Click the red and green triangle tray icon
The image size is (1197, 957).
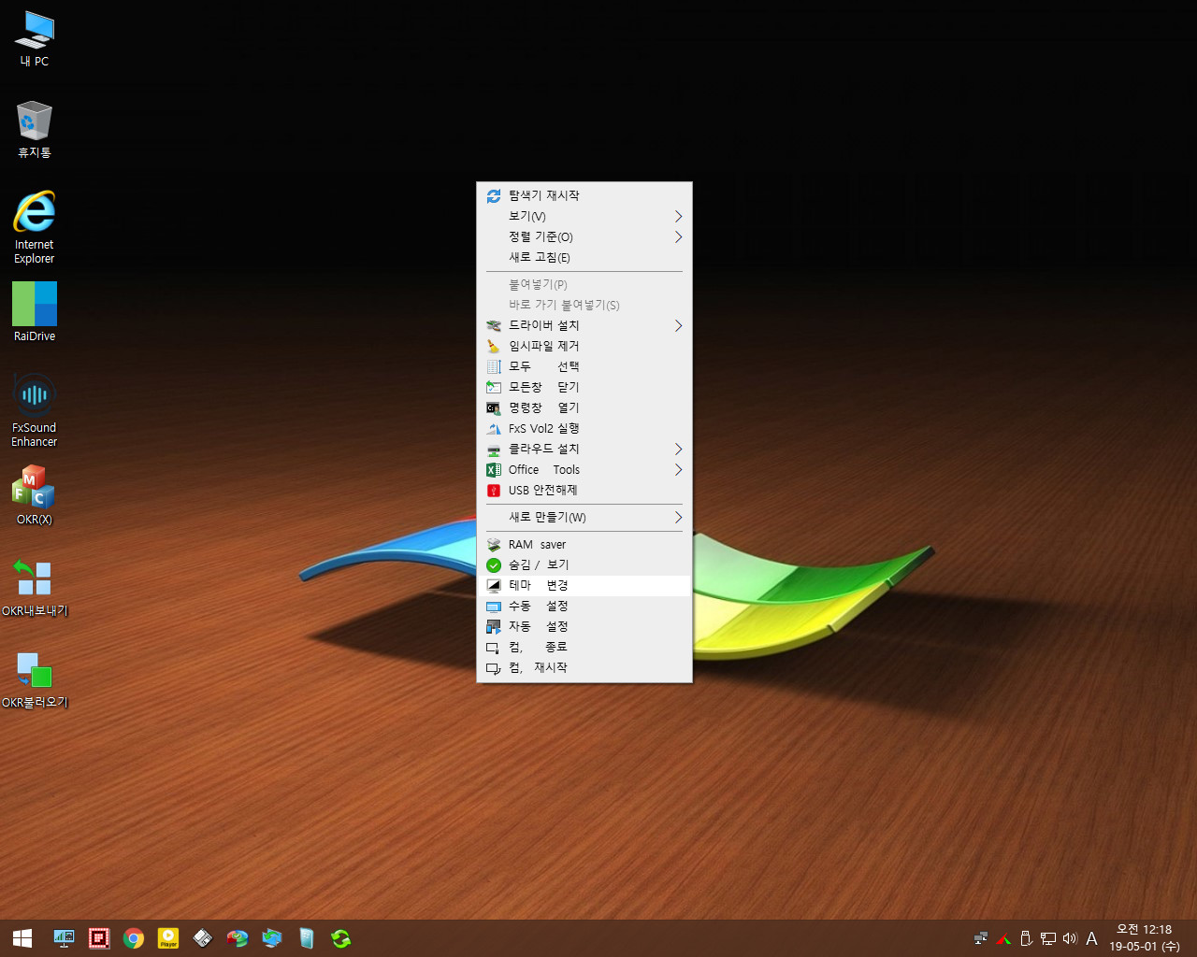[1003, 938]
